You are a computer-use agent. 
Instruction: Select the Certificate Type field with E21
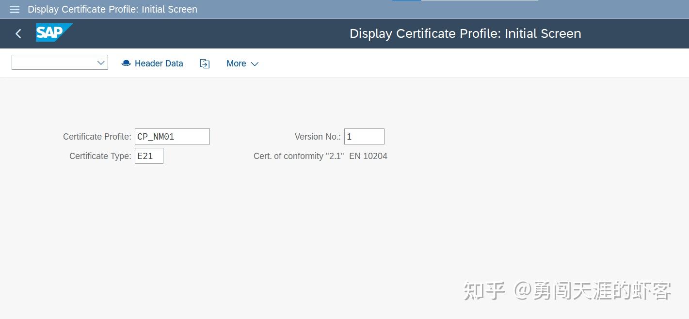pyautogui.click(x=148, y=156)
